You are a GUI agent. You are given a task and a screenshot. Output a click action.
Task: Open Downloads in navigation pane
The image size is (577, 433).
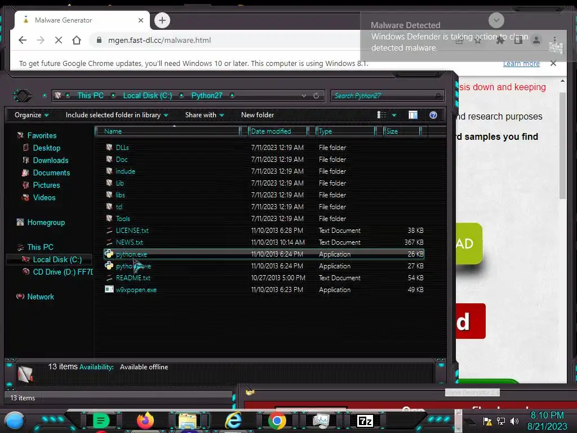point(50,161)
